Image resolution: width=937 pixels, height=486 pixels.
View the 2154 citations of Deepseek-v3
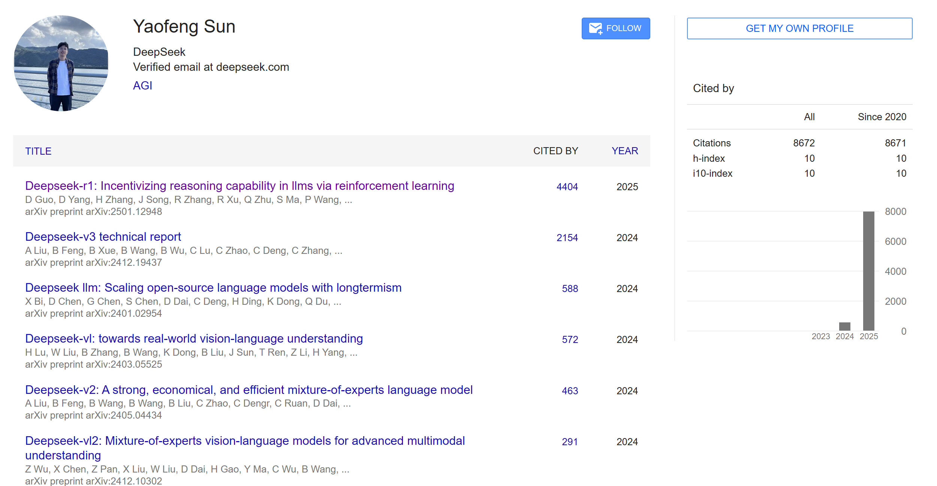[x=567, y=238]
